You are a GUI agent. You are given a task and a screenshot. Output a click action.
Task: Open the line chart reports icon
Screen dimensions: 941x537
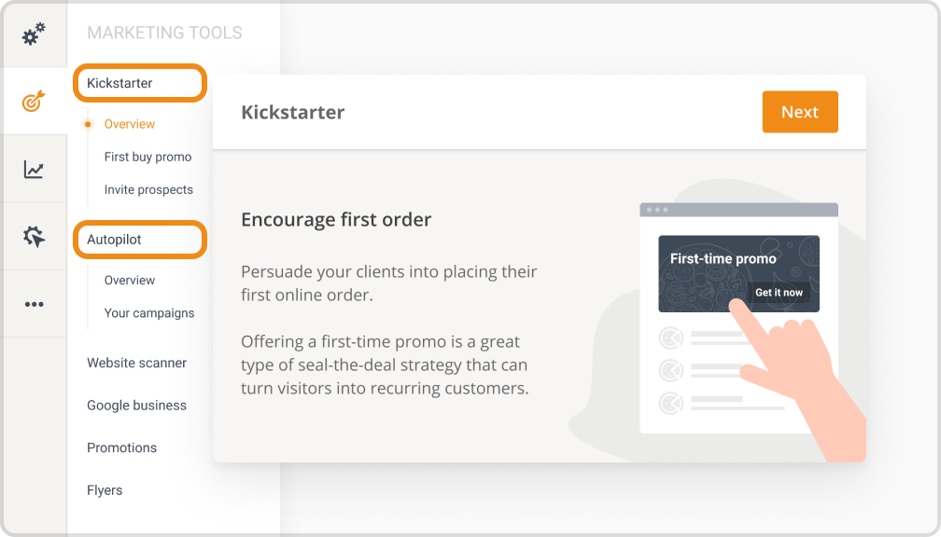tap(34, 169)
